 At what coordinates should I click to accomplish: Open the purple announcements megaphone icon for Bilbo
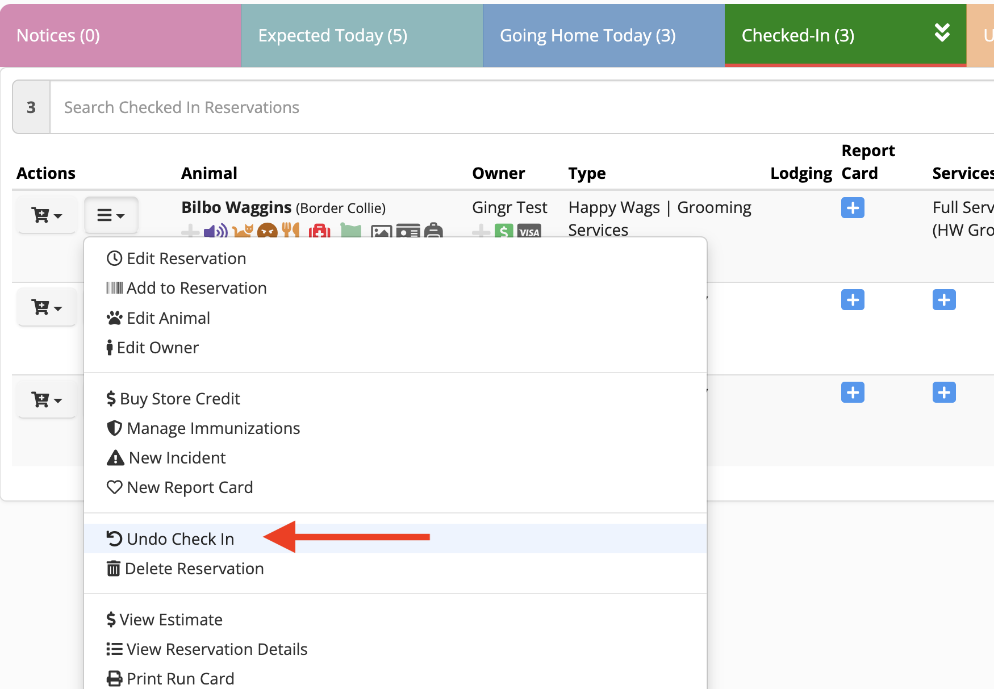[216, 232]
